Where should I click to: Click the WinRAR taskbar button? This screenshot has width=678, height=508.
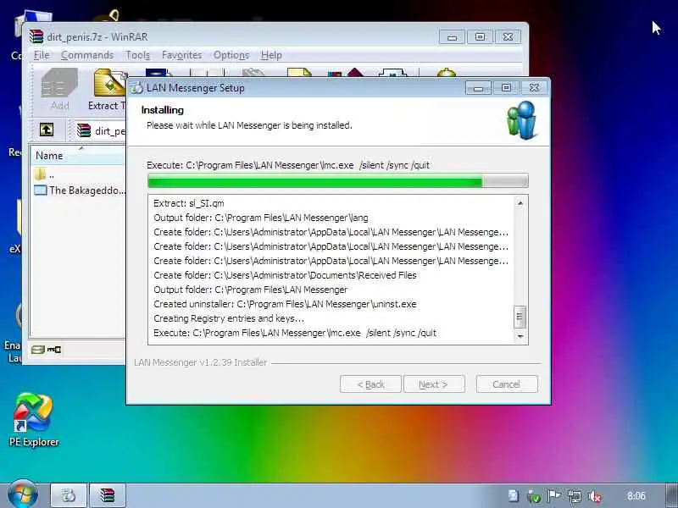[108, 495]
